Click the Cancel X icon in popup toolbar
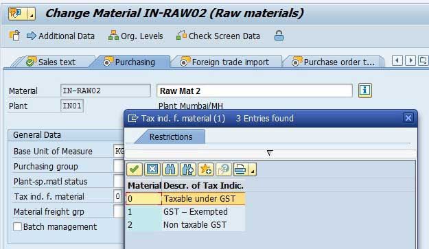Viewport: 429px width, 249px height. [152, 169]
